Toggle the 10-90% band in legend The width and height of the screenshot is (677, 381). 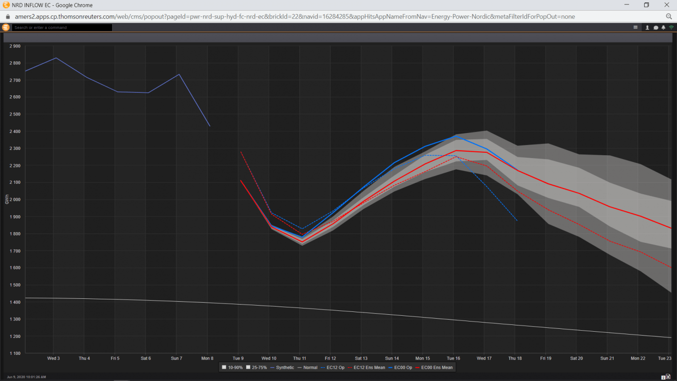pos(232,367)
